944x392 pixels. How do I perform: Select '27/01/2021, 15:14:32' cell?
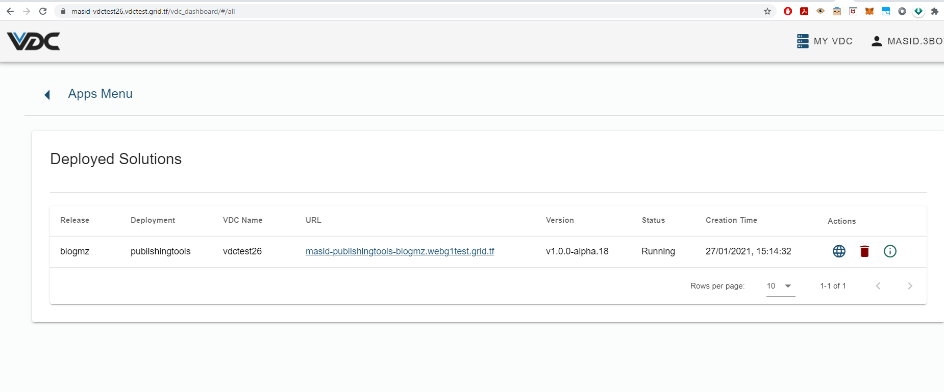[749, 251]
